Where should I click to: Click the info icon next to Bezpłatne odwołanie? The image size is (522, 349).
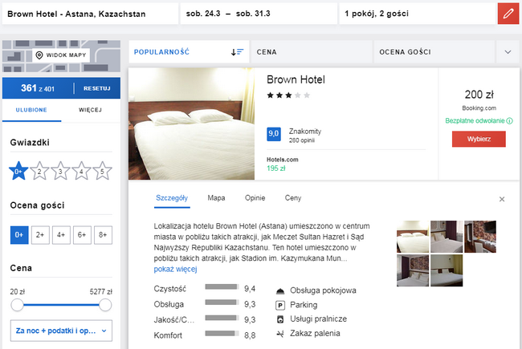509,121
